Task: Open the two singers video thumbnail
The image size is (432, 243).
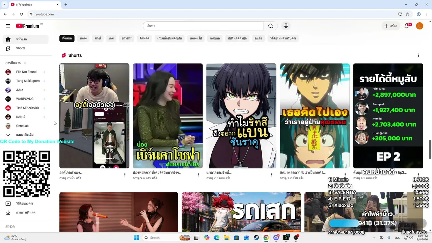Action: pyautogui.click(x=119, y=212)
